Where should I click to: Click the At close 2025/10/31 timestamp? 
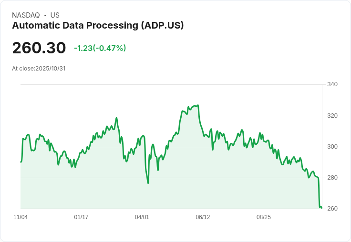[39, 68]
